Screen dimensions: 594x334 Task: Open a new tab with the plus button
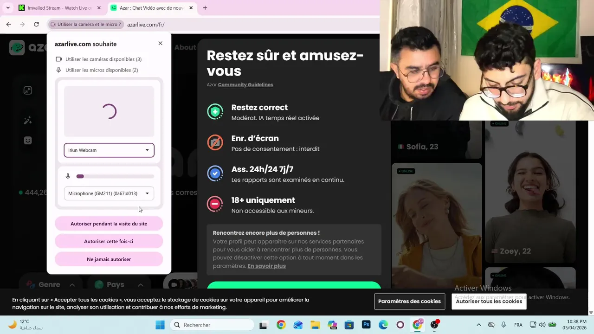[x=205, y=8]
